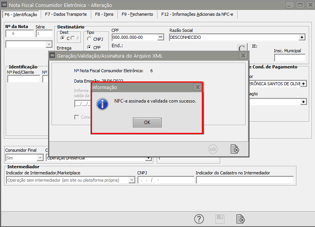315x227 pixels.
Task: Open the F7 - Dados Transporte tab
Action: [66, 14]
